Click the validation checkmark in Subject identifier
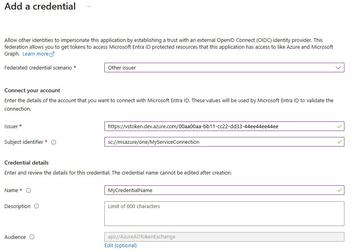The image size is (352, 252). point(339,141)
